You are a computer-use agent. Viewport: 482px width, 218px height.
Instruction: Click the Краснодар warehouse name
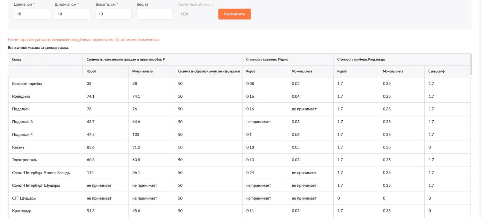(22, 211)
